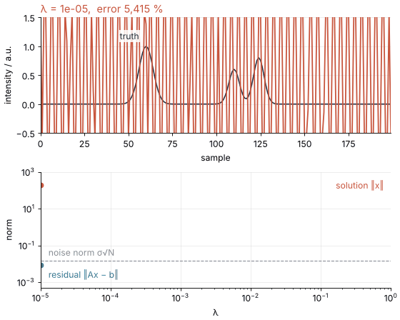Click the truth peak near sample 110

pyautogui.click(x=234, y=70)
